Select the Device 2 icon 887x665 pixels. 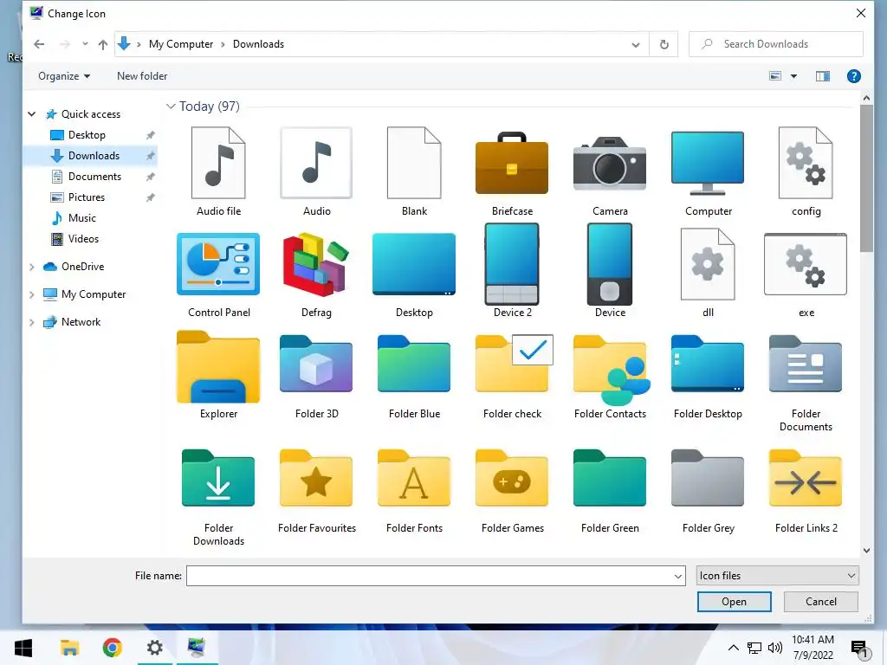[x=512, y=264]
